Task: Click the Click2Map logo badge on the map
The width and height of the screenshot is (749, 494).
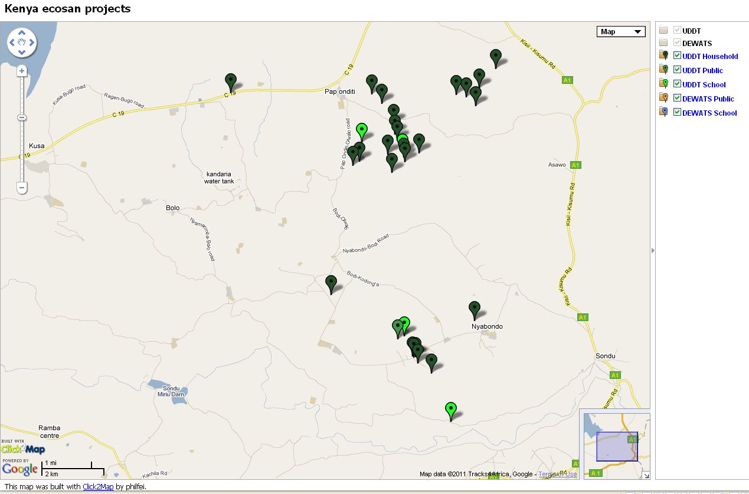Action: (22, 450)
